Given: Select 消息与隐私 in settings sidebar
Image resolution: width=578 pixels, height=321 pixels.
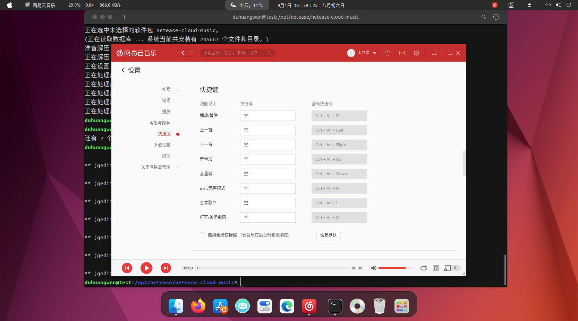Looking at the screenshot, I should [x=160, y=123].
